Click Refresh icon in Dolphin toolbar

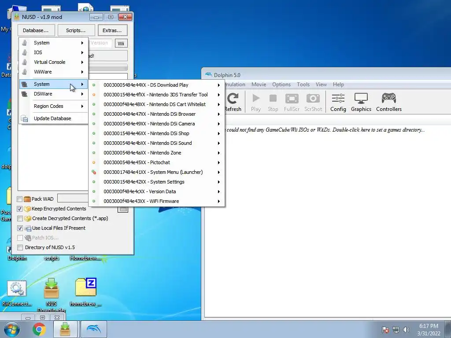click(233, 99)
